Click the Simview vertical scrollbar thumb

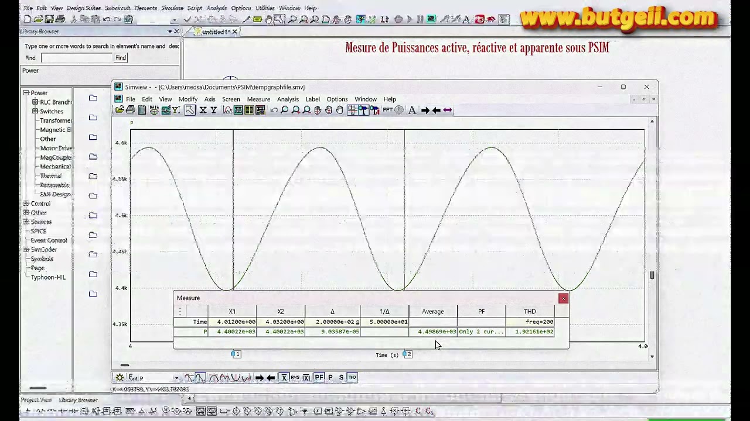652,274
